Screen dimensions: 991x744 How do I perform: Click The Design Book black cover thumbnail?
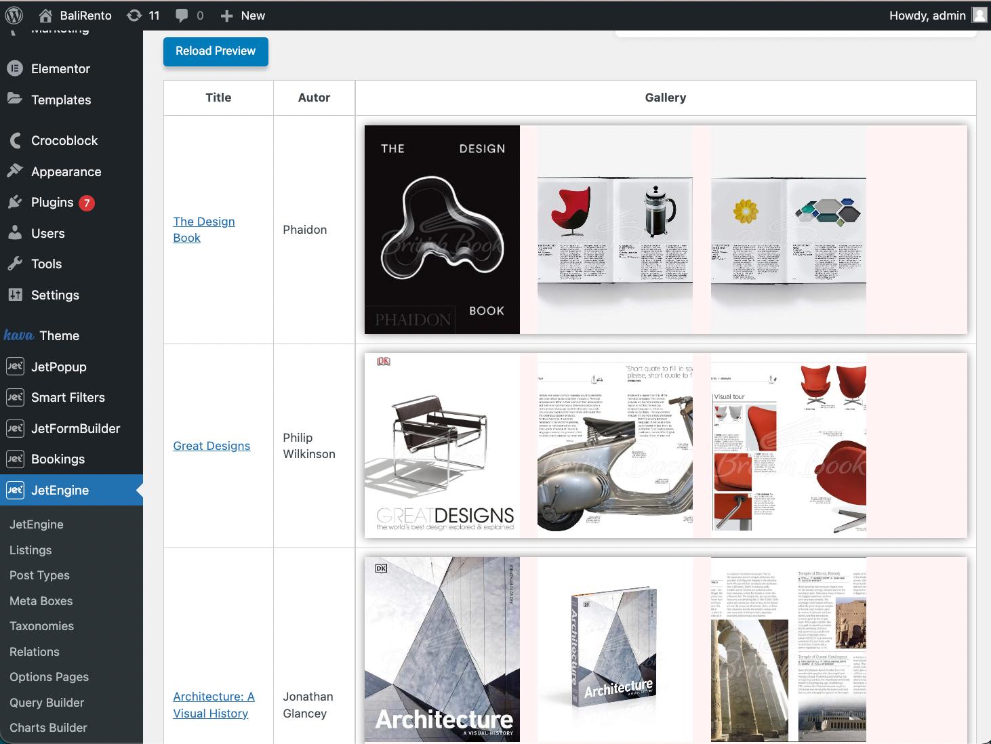click(442, 230)
